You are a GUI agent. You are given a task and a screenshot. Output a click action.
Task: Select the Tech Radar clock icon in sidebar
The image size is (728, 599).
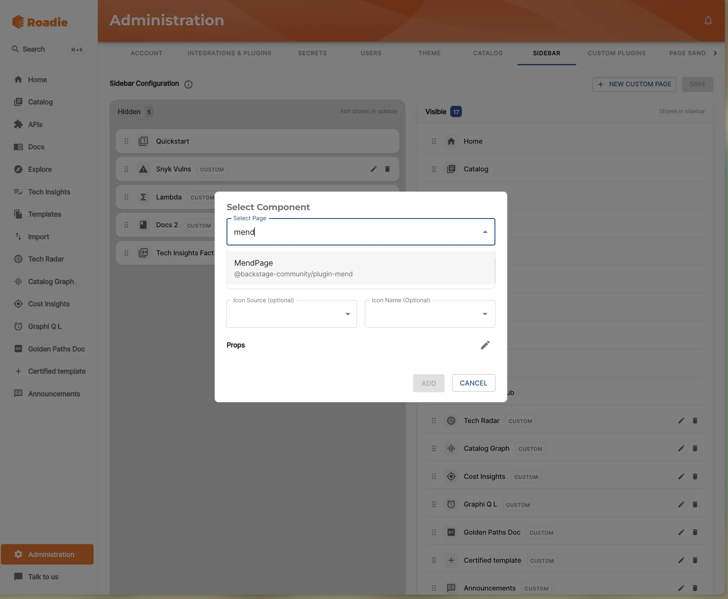point(18,259)
